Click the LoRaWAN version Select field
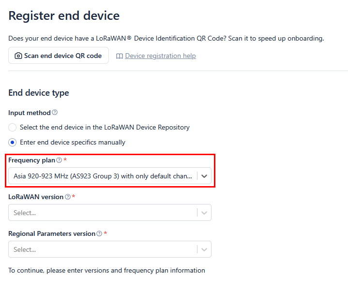The image size is (348, 291). (110, 213)
